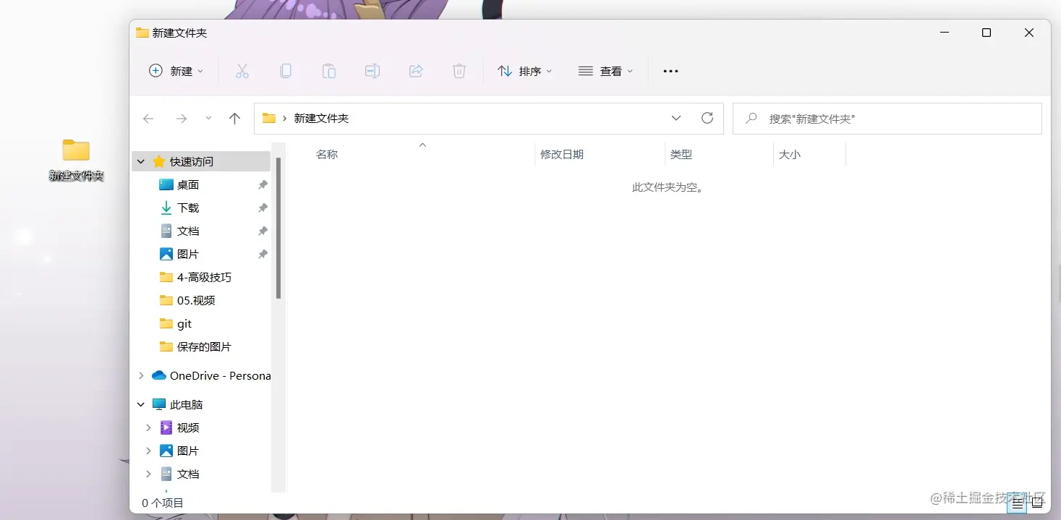Click the up-one-level arrow icon
This screenshot has height=520, width=1061.
tap(234, 118)
